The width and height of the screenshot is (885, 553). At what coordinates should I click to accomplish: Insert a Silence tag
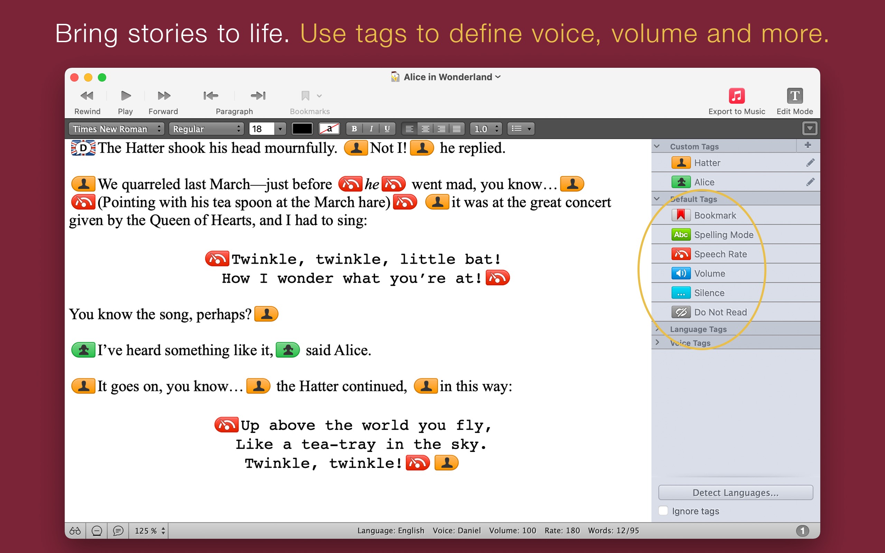click(x=736, y=293)
